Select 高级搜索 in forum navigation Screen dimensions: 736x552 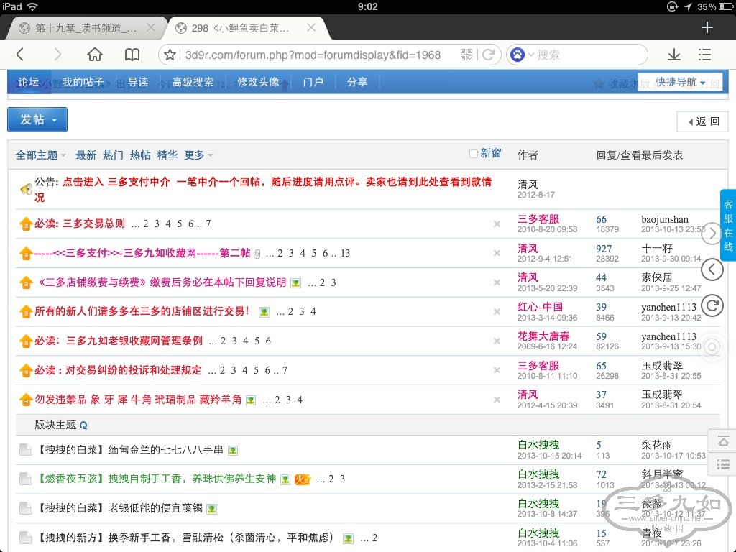coord(193,83)
